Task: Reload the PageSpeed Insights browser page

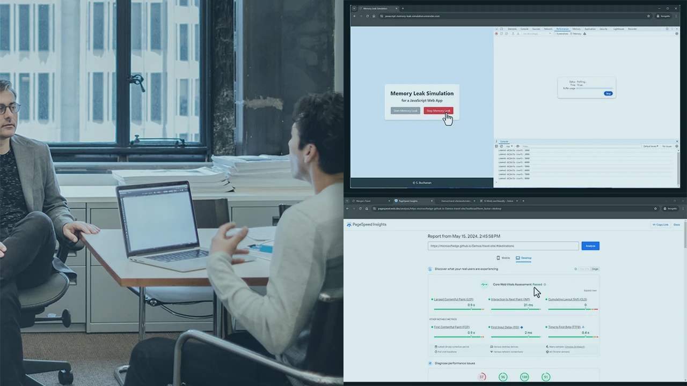Action: tap(367, 209)
